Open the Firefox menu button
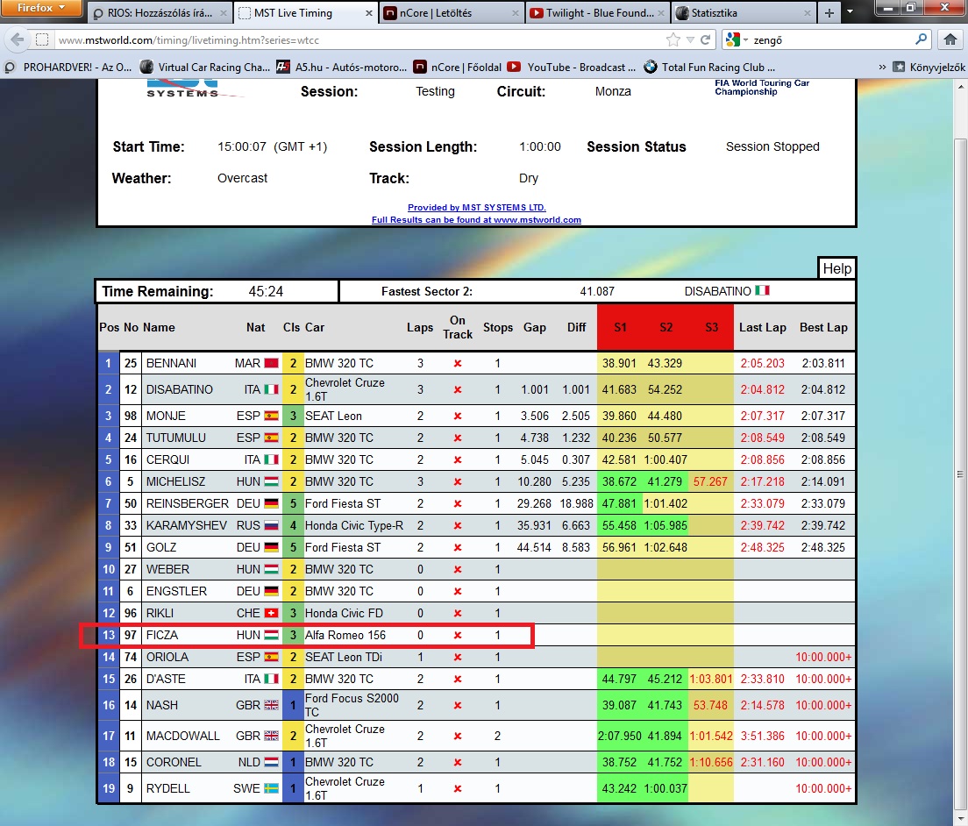The image size is (968, 826). click(40, 8)
